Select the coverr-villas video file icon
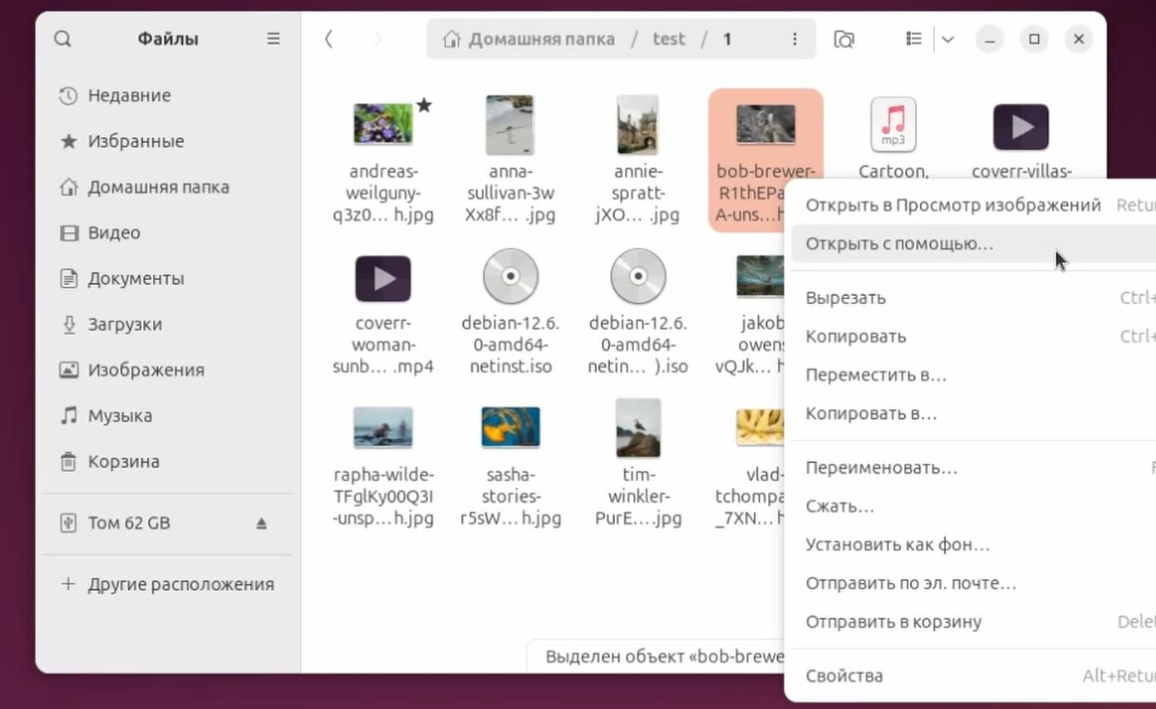Viewport: 1156px width, 709px height. click(1021, 127)
